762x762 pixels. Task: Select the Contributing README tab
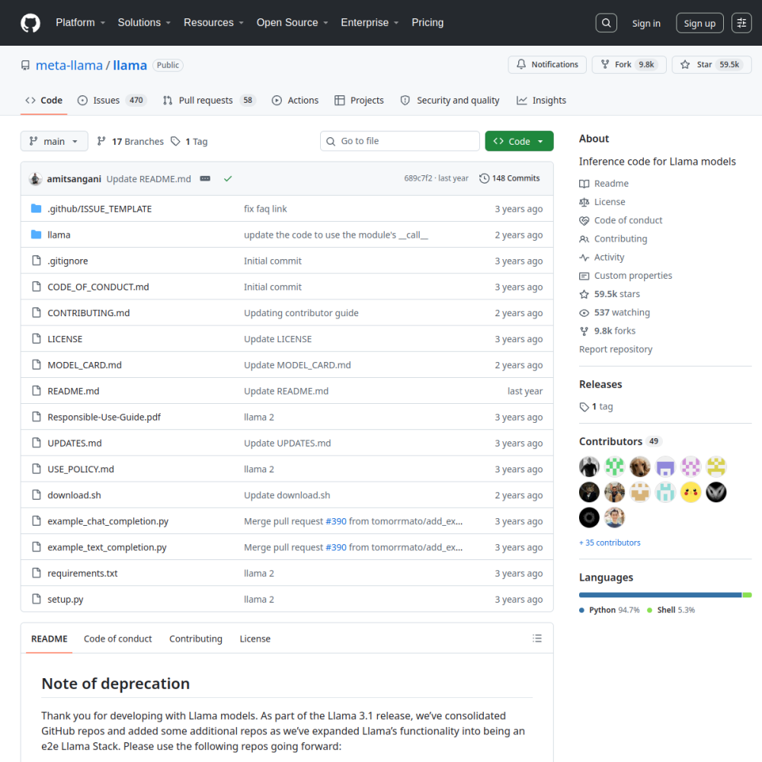(x=195, y=639)
